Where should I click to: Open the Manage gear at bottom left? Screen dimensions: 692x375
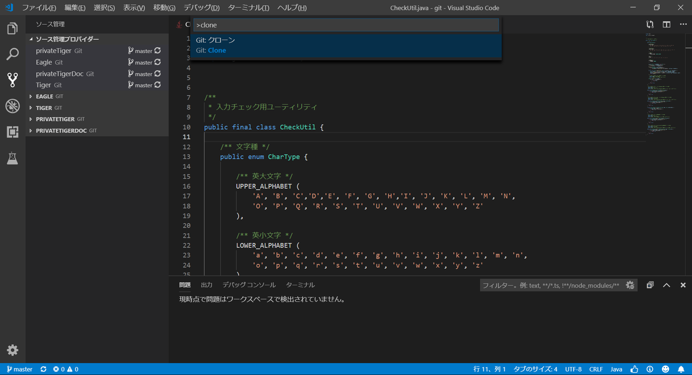[x=12, y=350]
